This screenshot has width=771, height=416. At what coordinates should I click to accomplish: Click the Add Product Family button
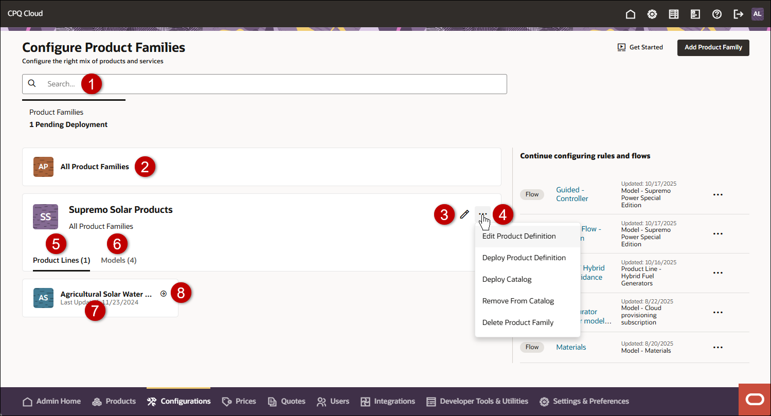click(713, 47)
